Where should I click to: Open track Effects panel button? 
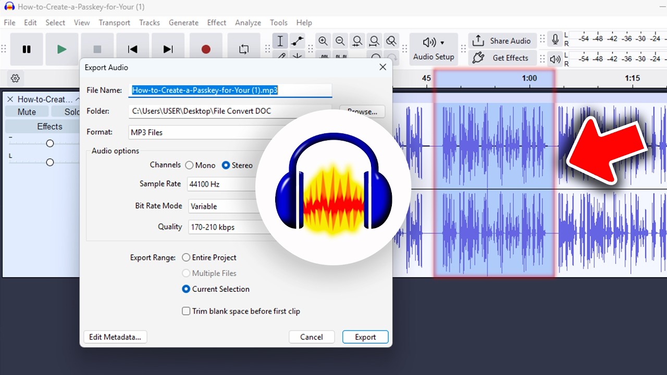tap(50, 127)
